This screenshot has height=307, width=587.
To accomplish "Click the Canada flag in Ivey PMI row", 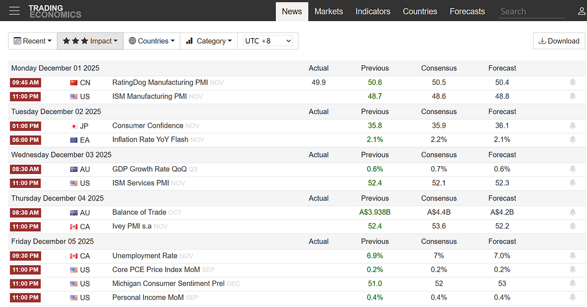I will [x=74, y=227].
